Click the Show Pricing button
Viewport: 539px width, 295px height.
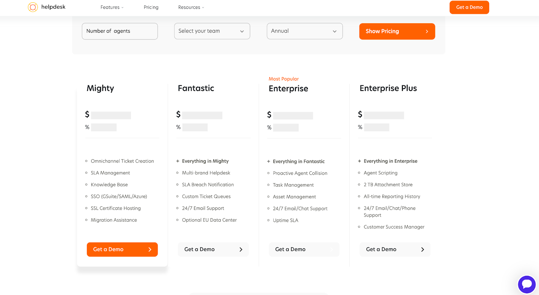click(x=397, y=31)
